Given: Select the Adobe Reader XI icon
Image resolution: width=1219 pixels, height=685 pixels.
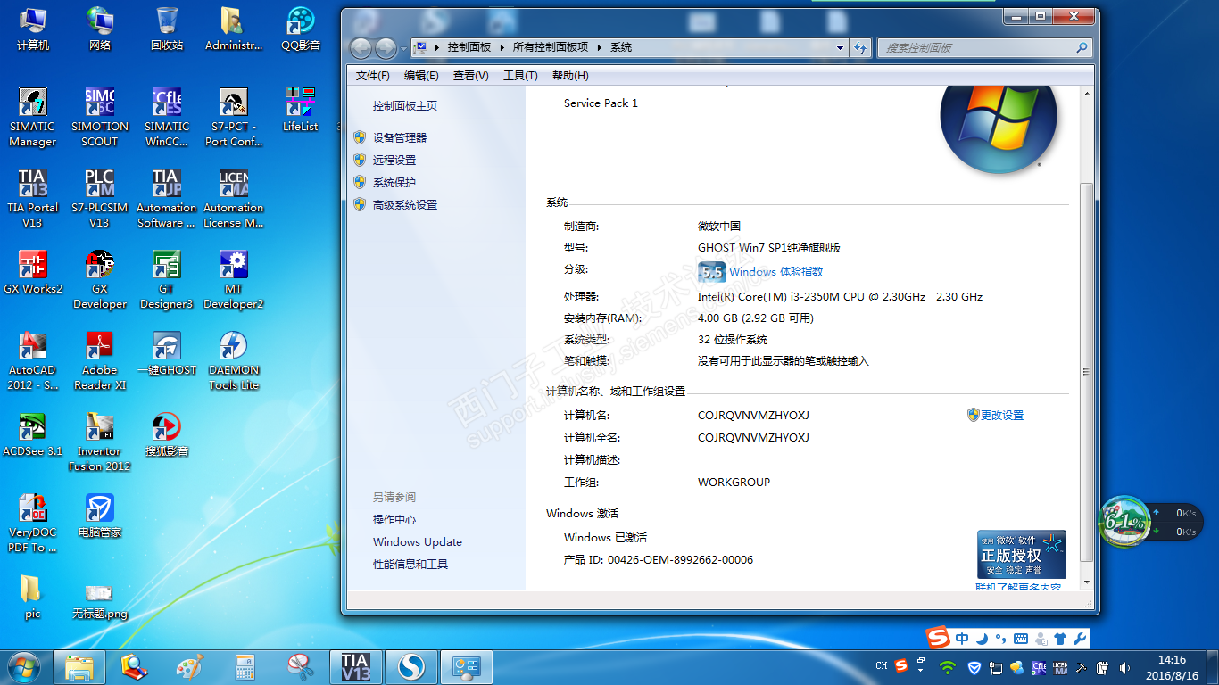Looking at the screenshot, I should click(99, 360).
